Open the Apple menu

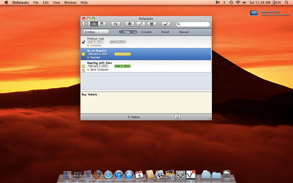(x=6, y=3)
